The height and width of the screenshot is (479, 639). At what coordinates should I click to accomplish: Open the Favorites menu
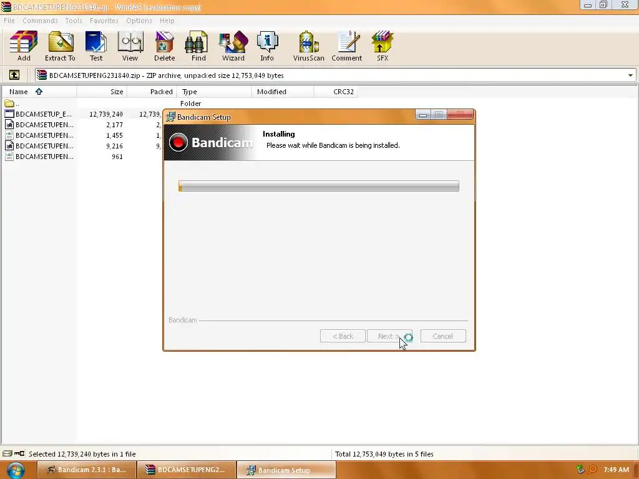pyautogui.click(x=104, y=21)
